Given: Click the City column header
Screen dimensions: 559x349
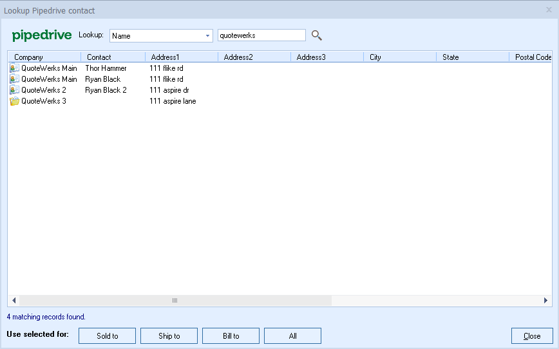Looking at the screenshot, I should coord(399,57).
